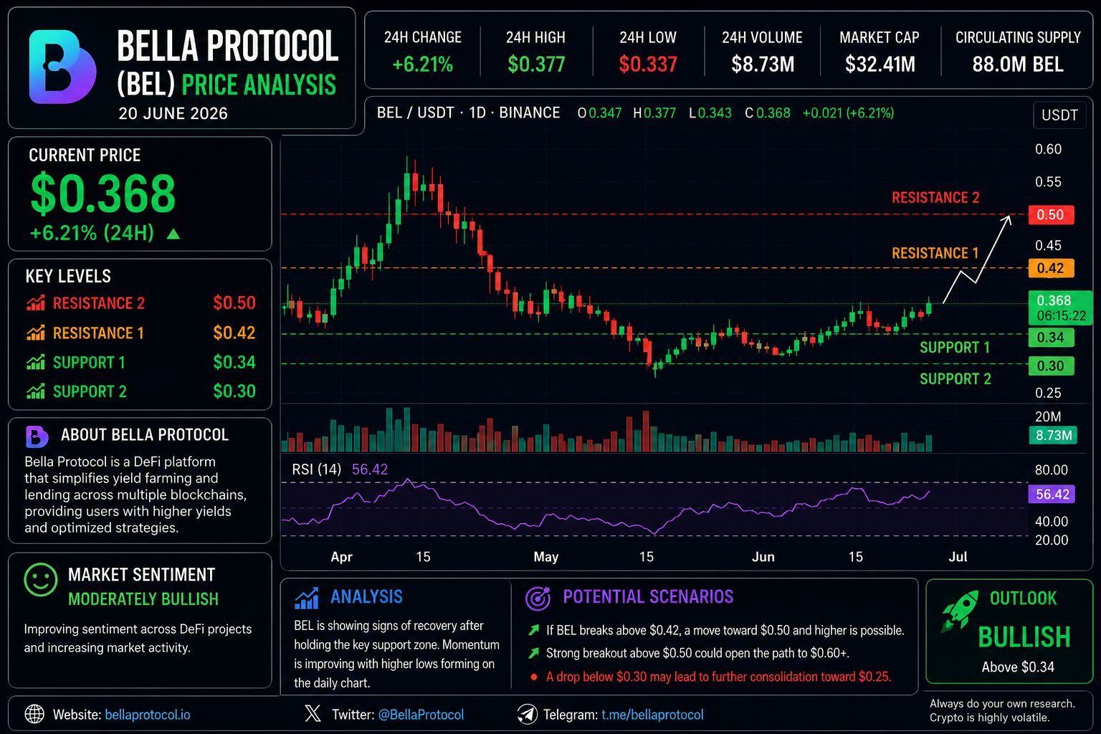
Task: Open the X logo icon beside Twitter
Action: [x=313, y=714]
